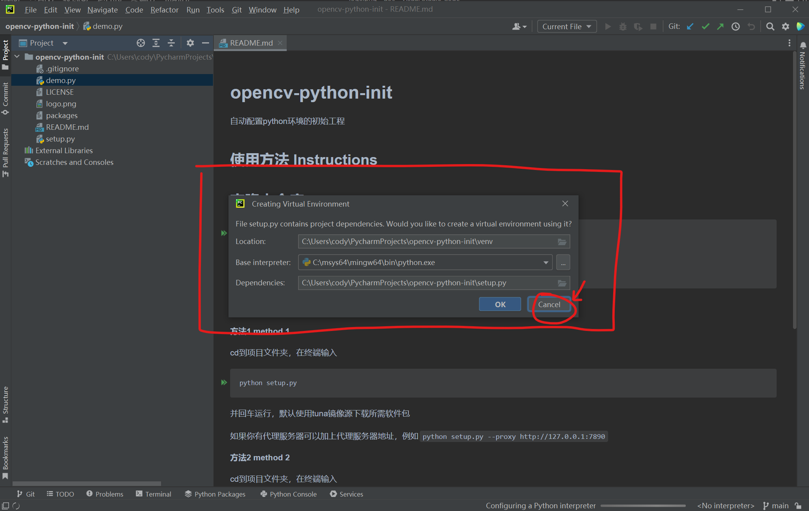Toggle the Commit tool window

pyautogui.click(x=5, y=98)
